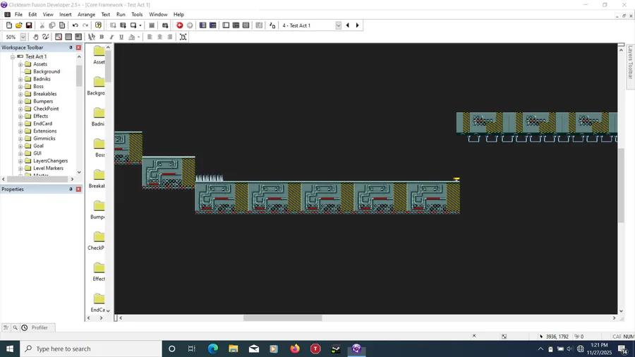The height and width of the screenshot is (357, 635).
Task: Select the hand pan tool
Action: coord(36,37)
